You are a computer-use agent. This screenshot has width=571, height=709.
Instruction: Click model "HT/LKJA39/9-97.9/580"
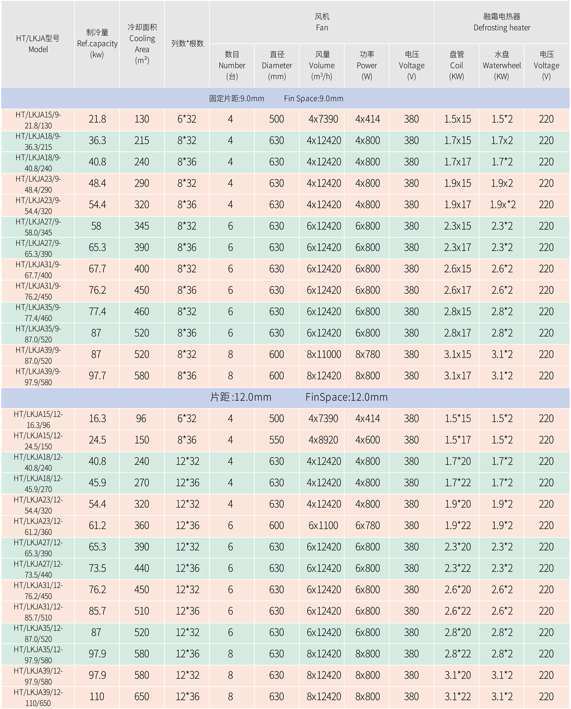[38, 376]
